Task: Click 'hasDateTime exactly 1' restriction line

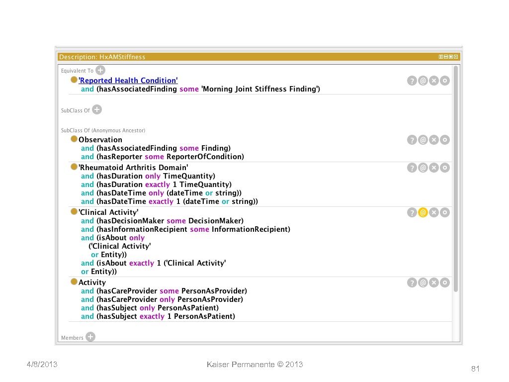Action: [x=170, y=201]
